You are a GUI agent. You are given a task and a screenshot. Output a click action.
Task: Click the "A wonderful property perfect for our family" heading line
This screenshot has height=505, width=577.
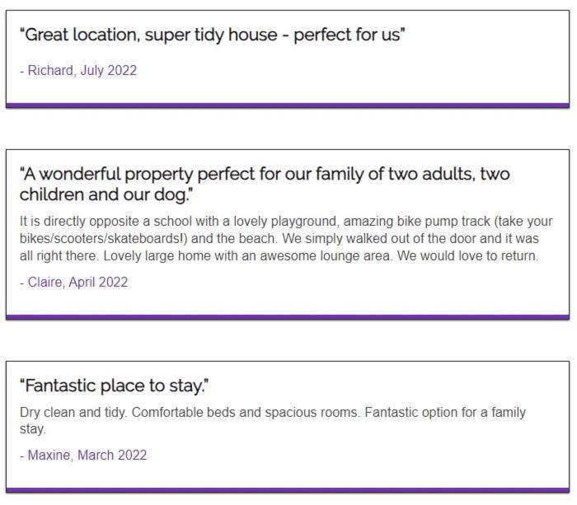click(265, 174)
